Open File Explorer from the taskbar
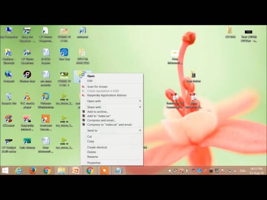The height and width of the screenshot is (200, 267). click(x=61, y=170)
